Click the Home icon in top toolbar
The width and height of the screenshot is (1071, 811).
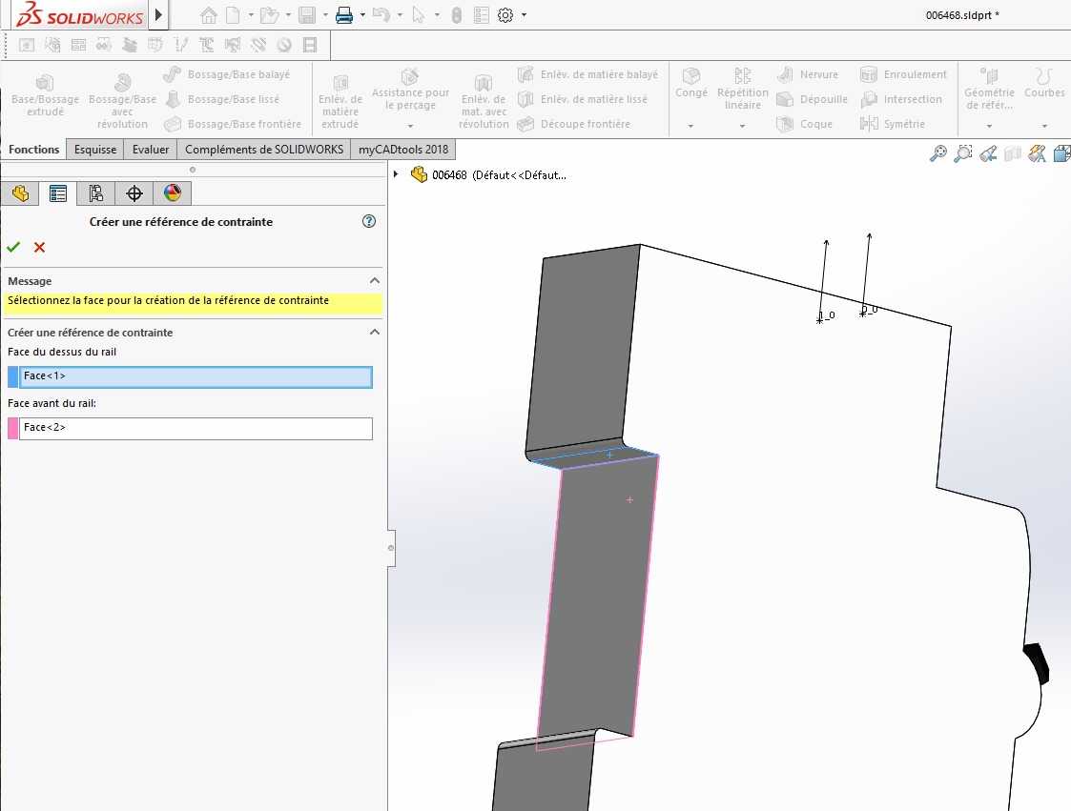(x=208, y=15)
